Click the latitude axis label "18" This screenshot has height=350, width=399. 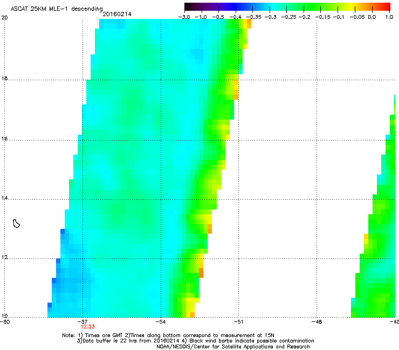(x=4, y=78)
